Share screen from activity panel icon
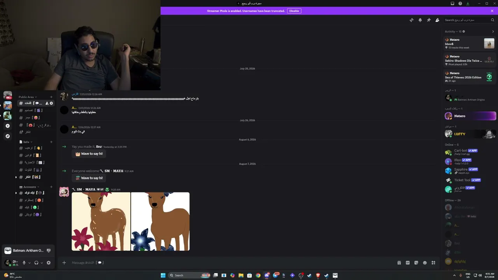 point(49,250)
